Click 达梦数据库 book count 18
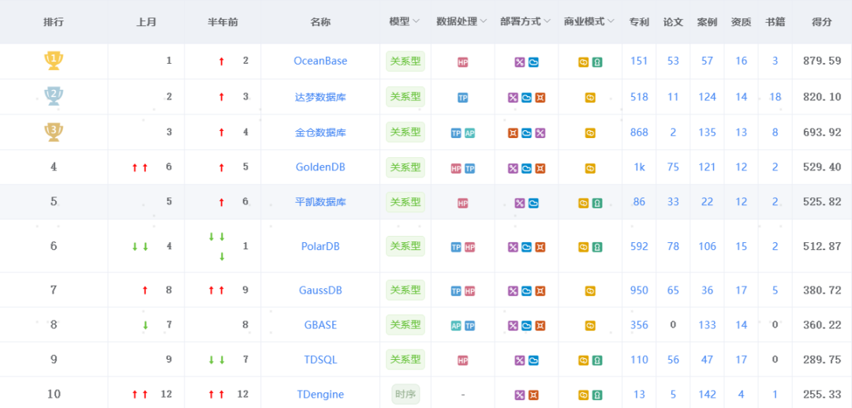 point(775,97)
